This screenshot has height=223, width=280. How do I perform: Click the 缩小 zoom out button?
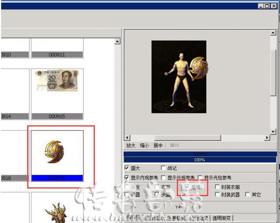(144, 146)
